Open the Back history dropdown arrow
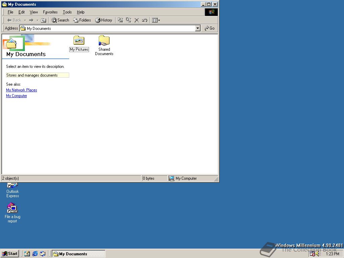Viewport: 344px width, 258px height. pos(25,20)
